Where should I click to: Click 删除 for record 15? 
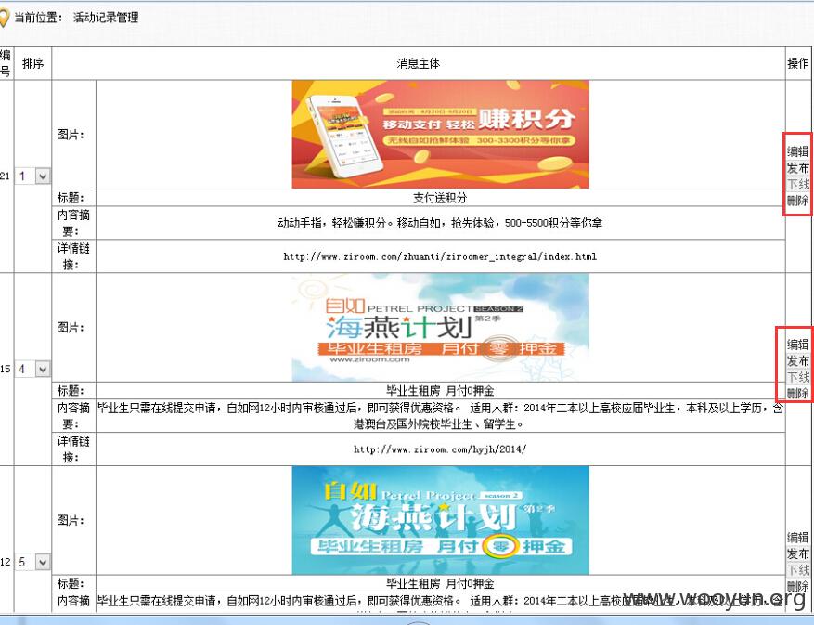(x=798, y=393)
